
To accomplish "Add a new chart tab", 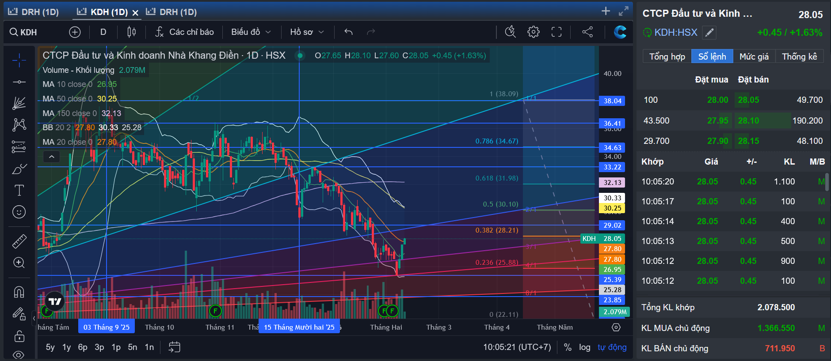I will click(606, 11).
